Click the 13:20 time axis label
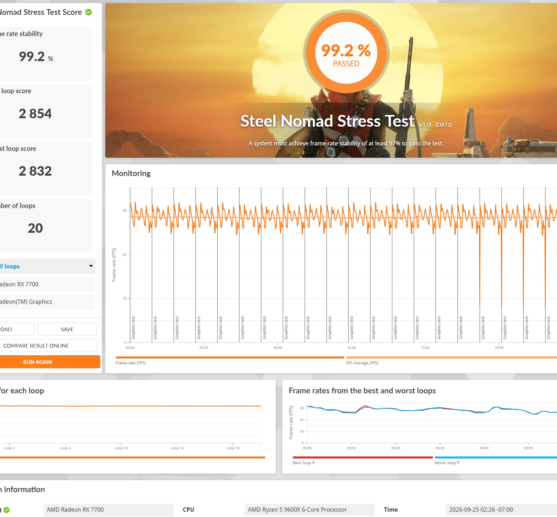 point(425,348)
